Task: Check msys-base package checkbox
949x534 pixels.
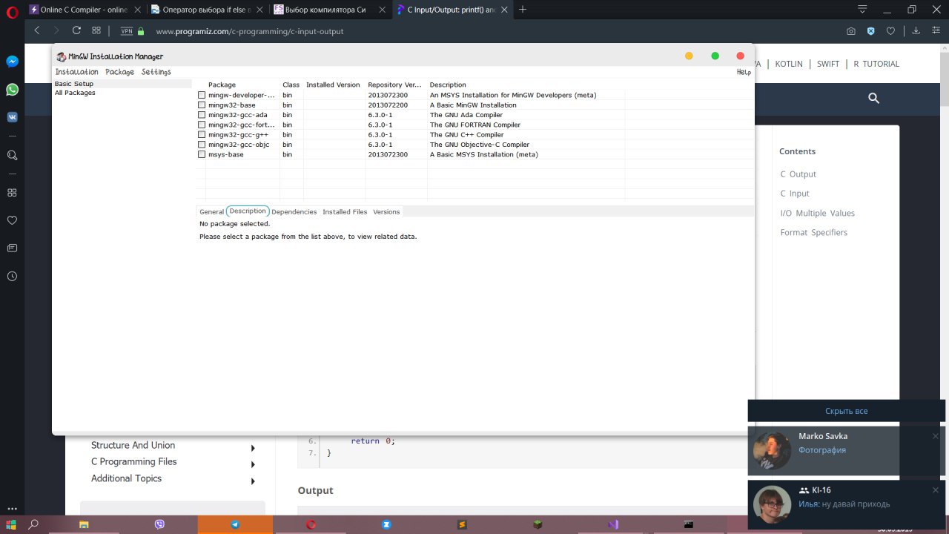Action: click(x=202, y=154)
